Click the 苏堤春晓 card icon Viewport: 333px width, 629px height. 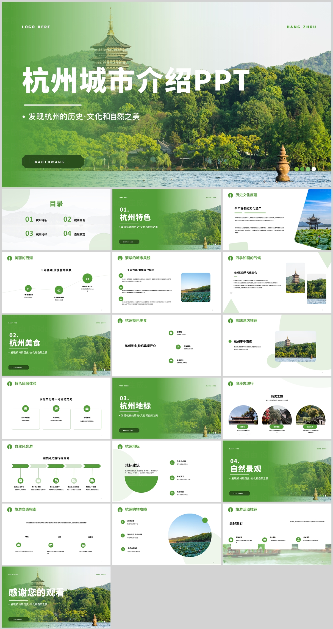87,409
